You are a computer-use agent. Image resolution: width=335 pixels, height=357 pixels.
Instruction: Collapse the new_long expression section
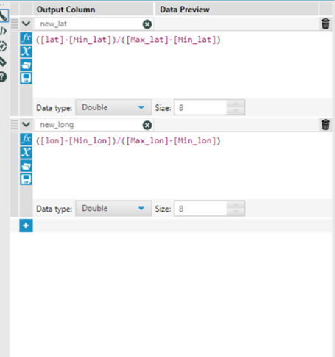(26, 124)
